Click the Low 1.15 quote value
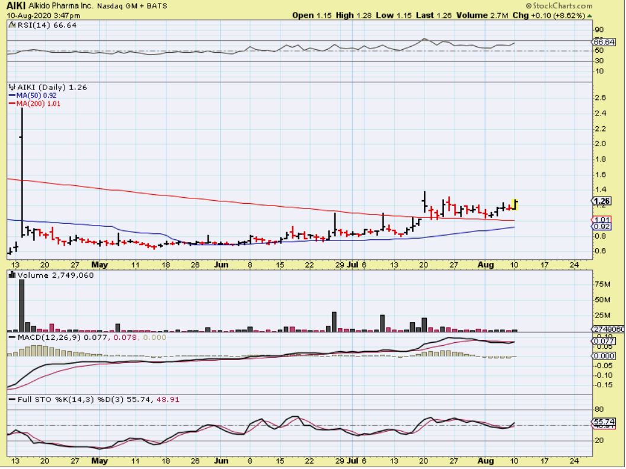The width and height of the screenshot is (626, 469). 394,15
